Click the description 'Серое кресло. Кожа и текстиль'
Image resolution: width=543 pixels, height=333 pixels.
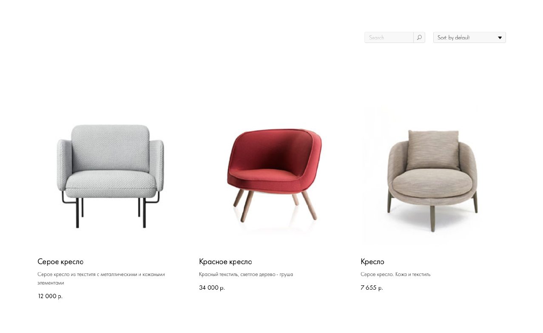click(395, 274)
